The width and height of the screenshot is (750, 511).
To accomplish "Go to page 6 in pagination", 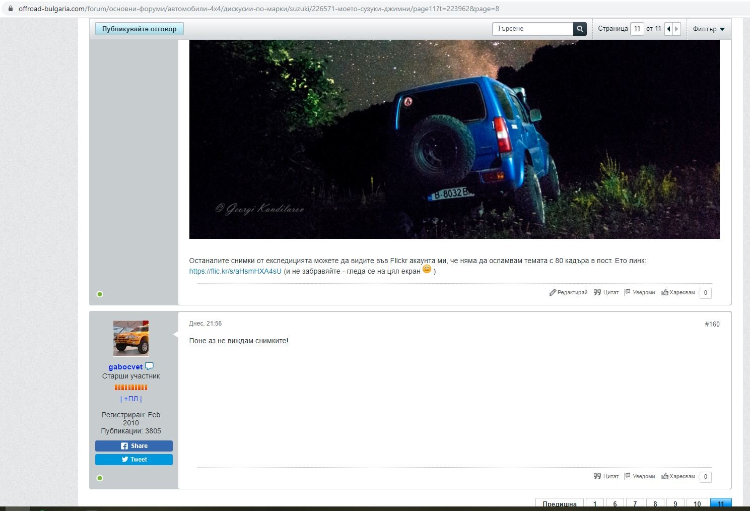I will (615, 504).
